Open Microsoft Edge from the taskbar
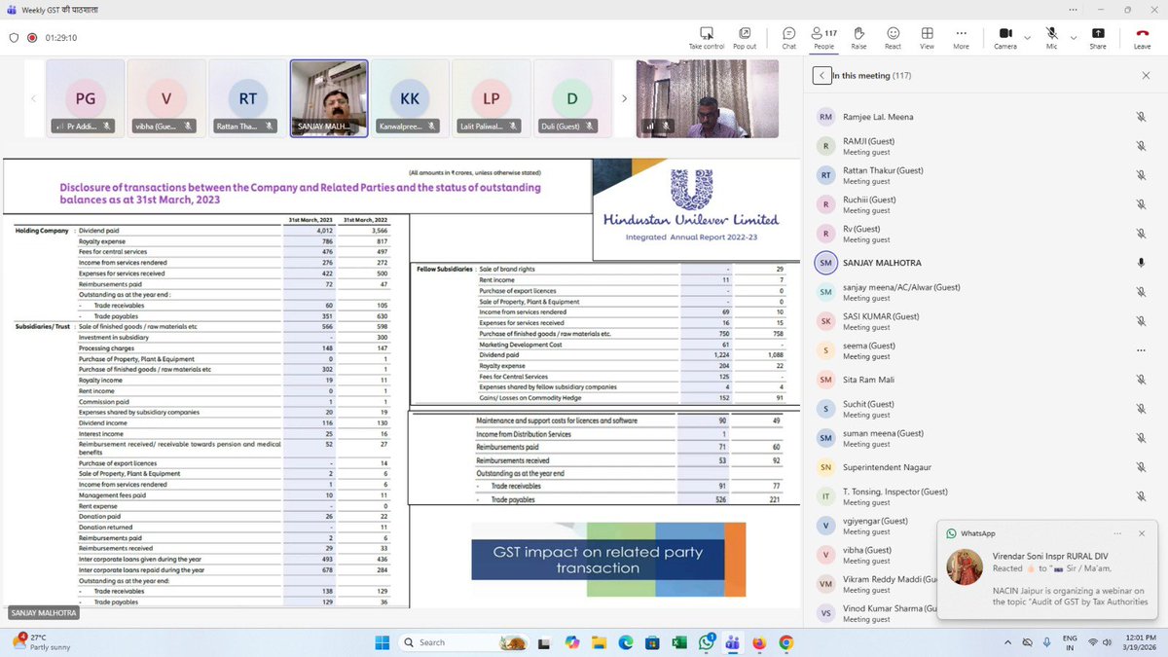Viewport: 1168px width, 657px height. click(x=626, y=642)
